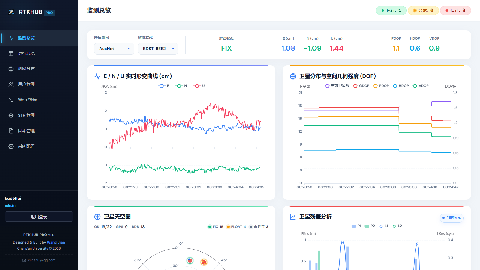480x270 pixels.
Task: Click the U (cm) value 1.44
Action: [x=337, y=48]
